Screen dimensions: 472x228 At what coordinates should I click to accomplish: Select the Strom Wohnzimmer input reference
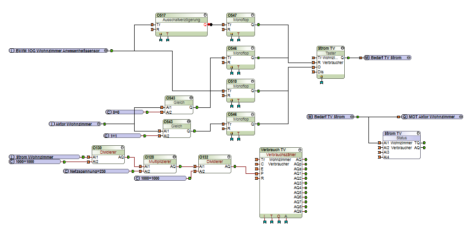(44, 157)
